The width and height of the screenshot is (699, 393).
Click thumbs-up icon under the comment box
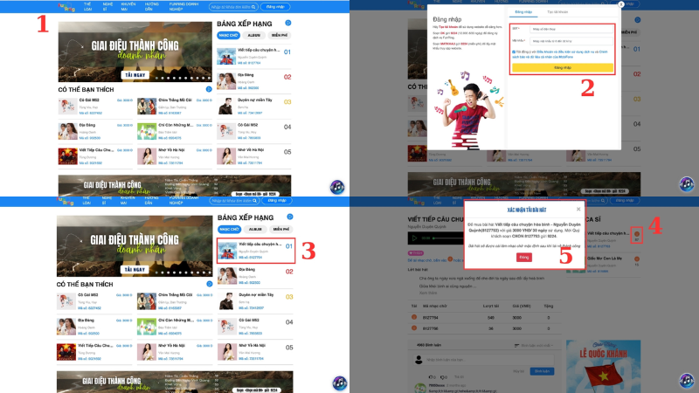432,377
